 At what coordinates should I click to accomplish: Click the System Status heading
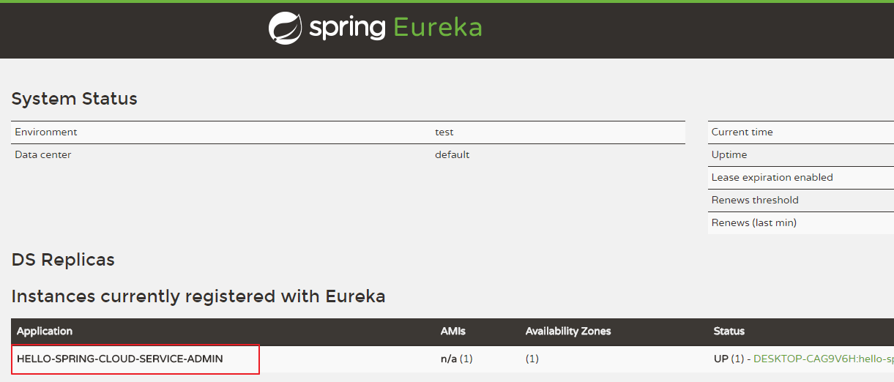(x=75, y=99)
